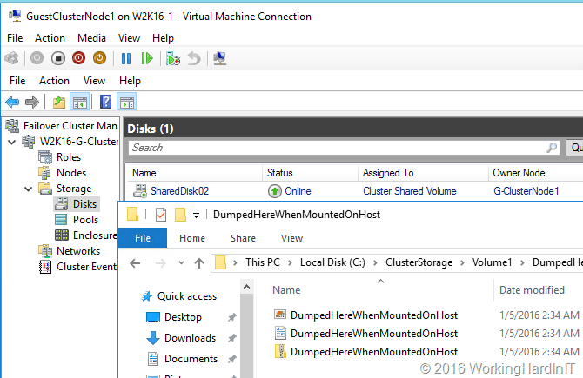Select Nodes in the cluster tree

(63, 173)
